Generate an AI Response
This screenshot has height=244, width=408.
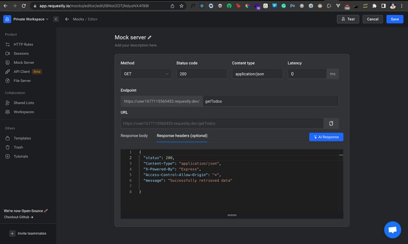pyautogui.click(x=326, y=137)
